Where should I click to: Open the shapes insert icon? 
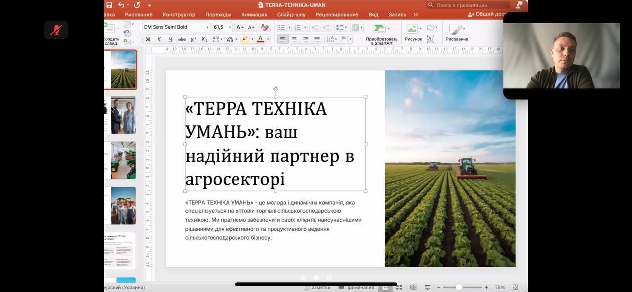tap(431, 27)
